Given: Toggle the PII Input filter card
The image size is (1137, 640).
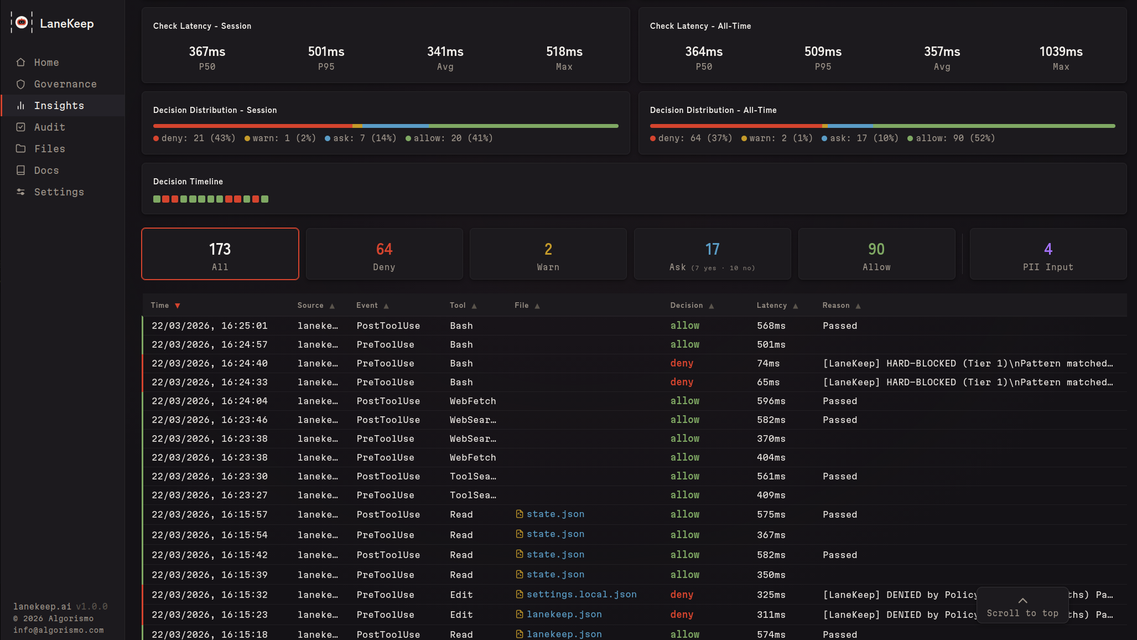Looking at the screenshot, I should tap(1047, 254).
